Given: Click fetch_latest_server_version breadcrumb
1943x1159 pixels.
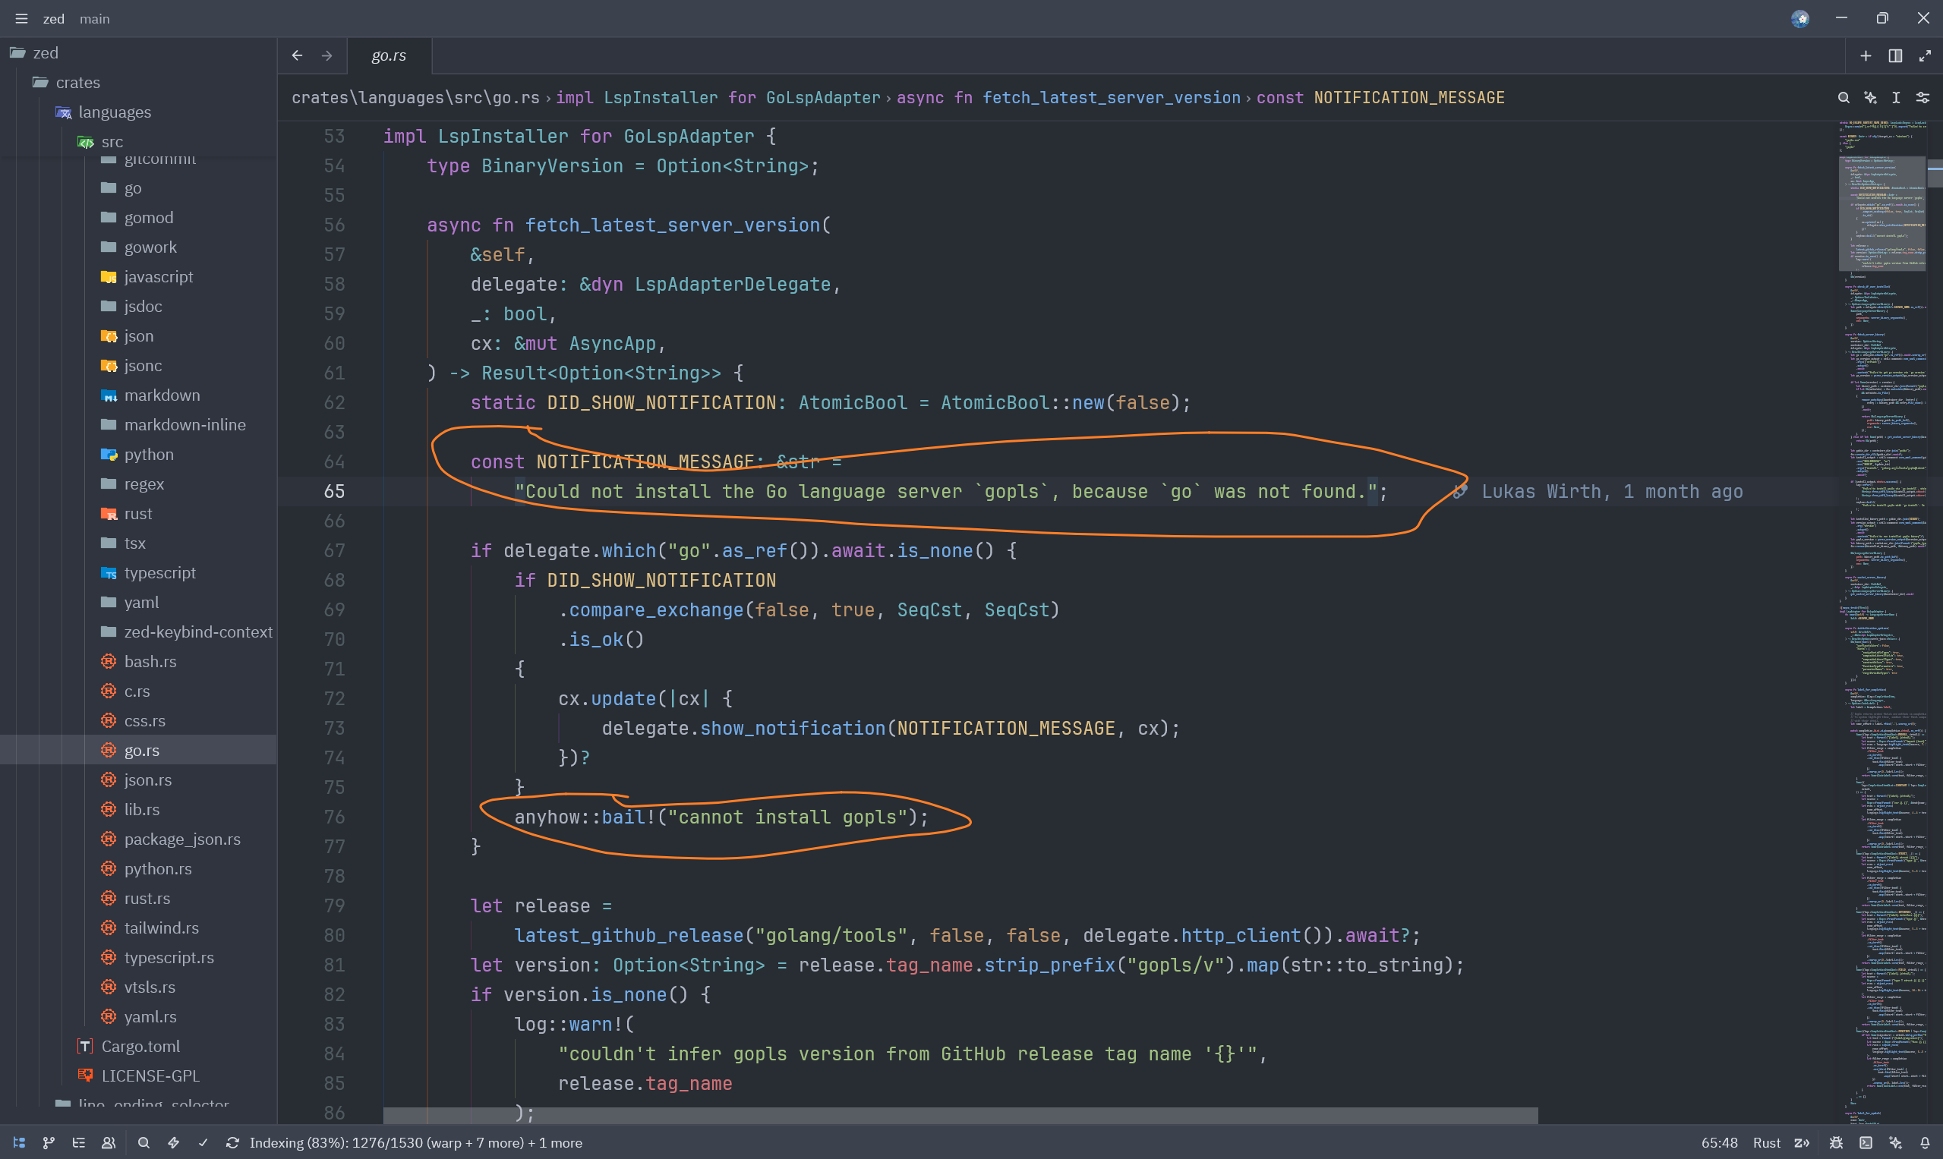Looking at the screenshot, I should tap(1110, 98).
